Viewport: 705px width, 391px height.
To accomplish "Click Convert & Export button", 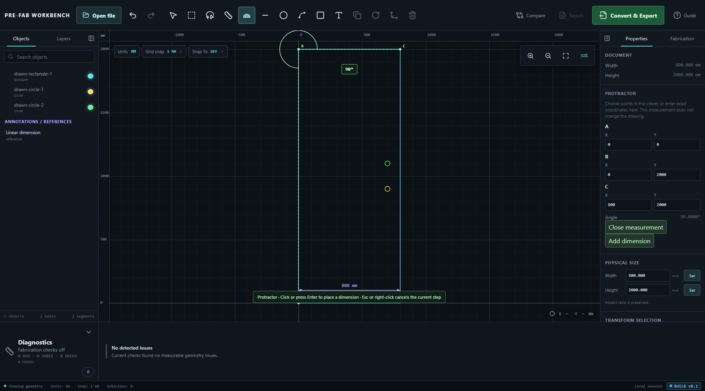I will [628, 15].
